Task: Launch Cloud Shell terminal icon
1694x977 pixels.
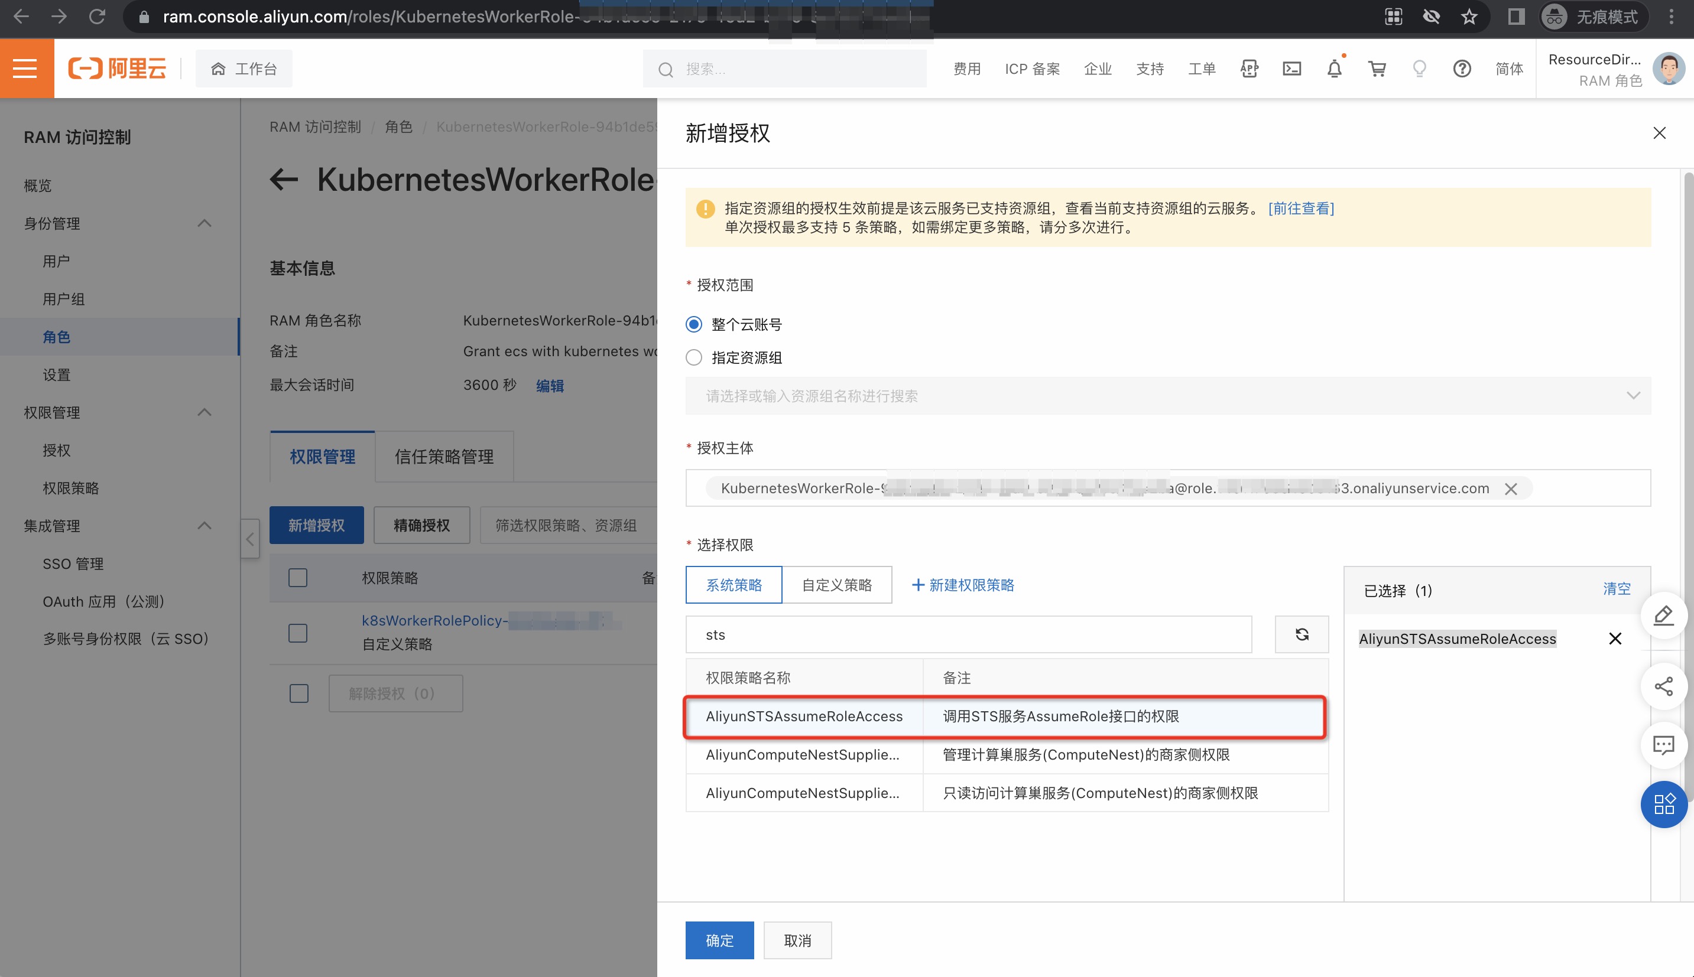Action: point(1291,69)
